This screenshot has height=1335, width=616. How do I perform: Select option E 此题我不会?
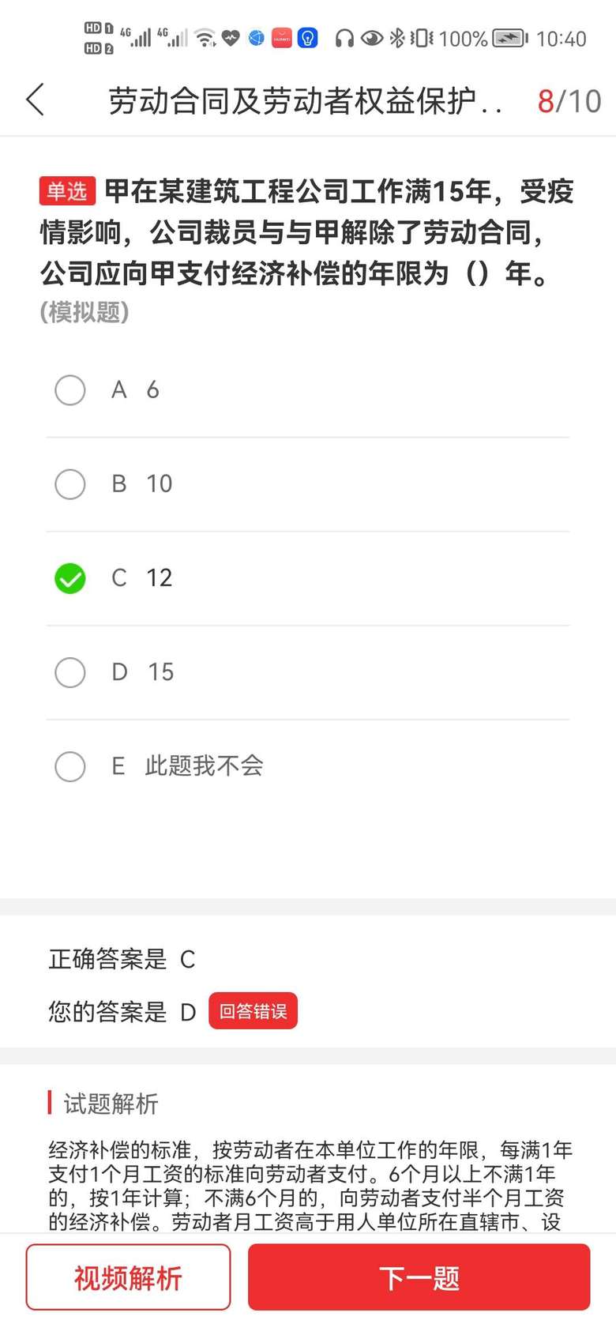[70, 766]
